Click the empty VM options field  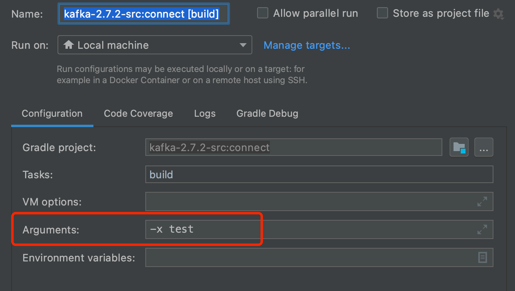point(319,201)
